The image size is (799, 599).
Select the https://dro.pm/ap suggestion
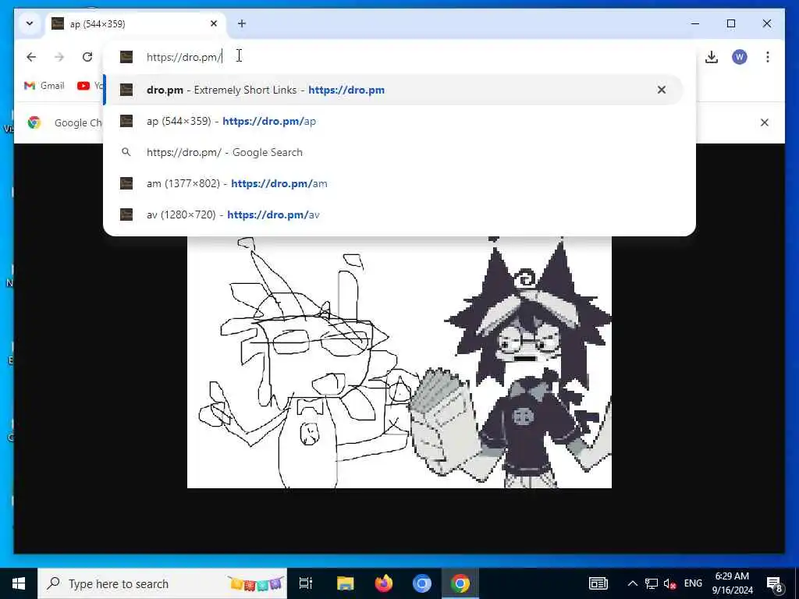point(392,121)
